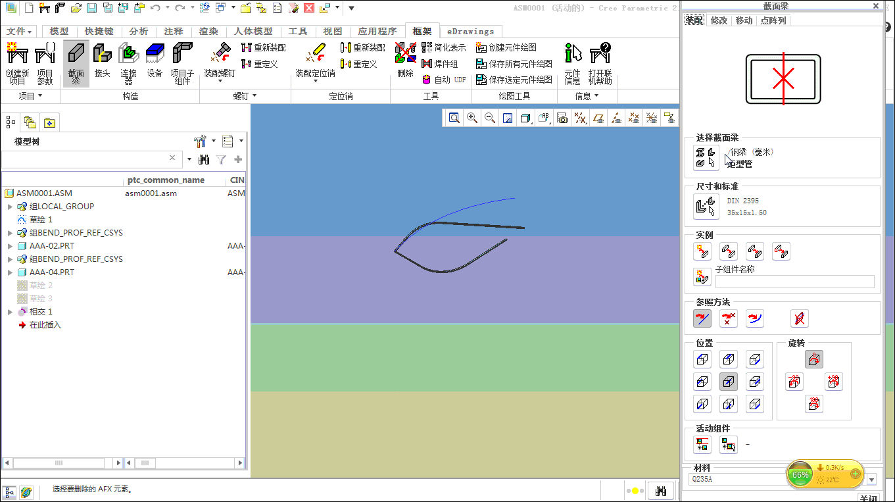Toggle plane display in graphics toolbar
Image resolution: width=895 pixels, height=502 pixels.
point(598,118)
